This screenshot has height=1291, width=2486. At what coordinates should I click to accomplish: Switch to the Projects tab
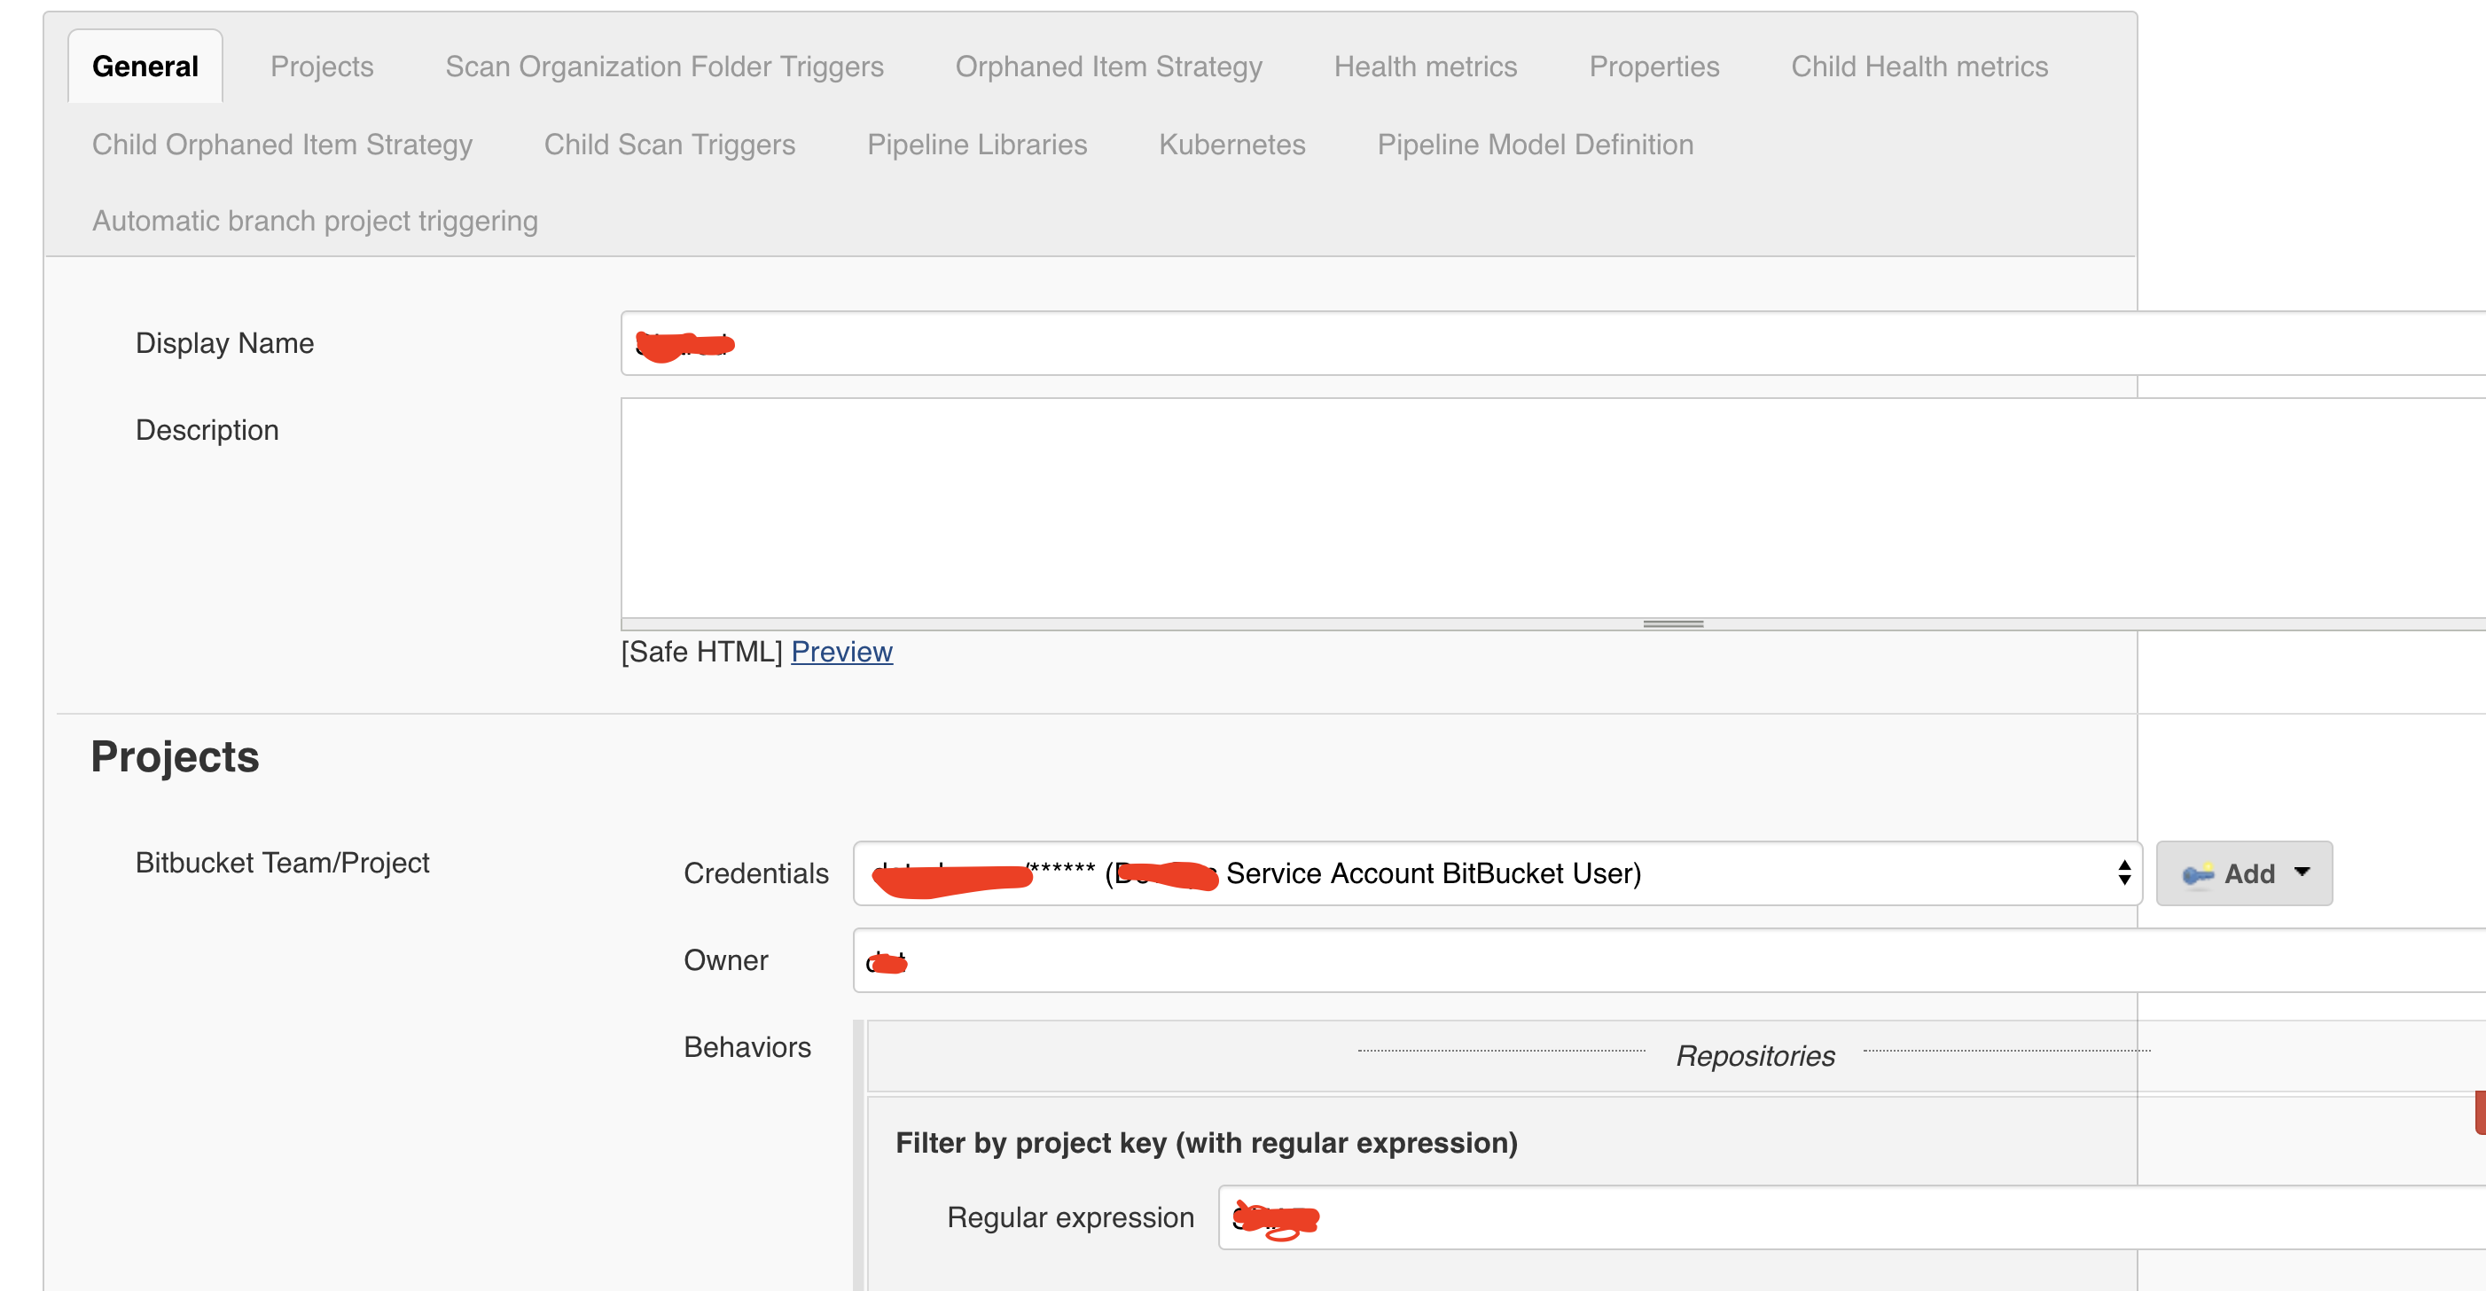tap(321, 67)
